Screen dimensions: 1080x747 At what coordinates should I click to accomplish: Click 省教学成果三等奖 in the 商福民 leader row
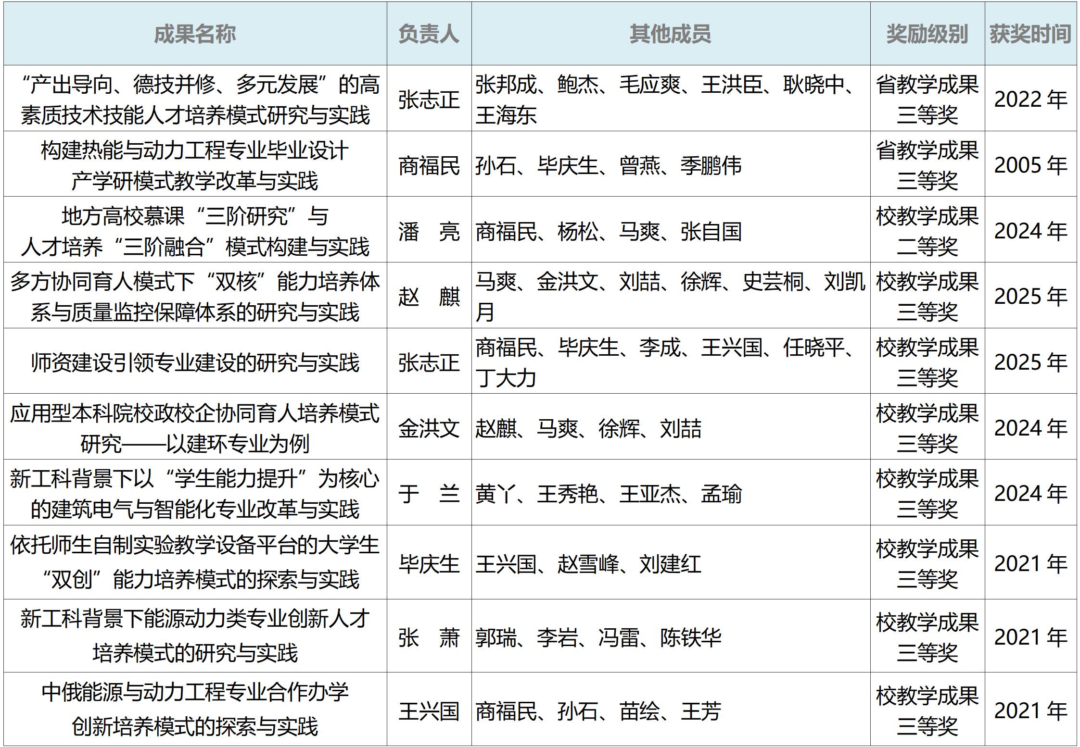tap(927, 165)
